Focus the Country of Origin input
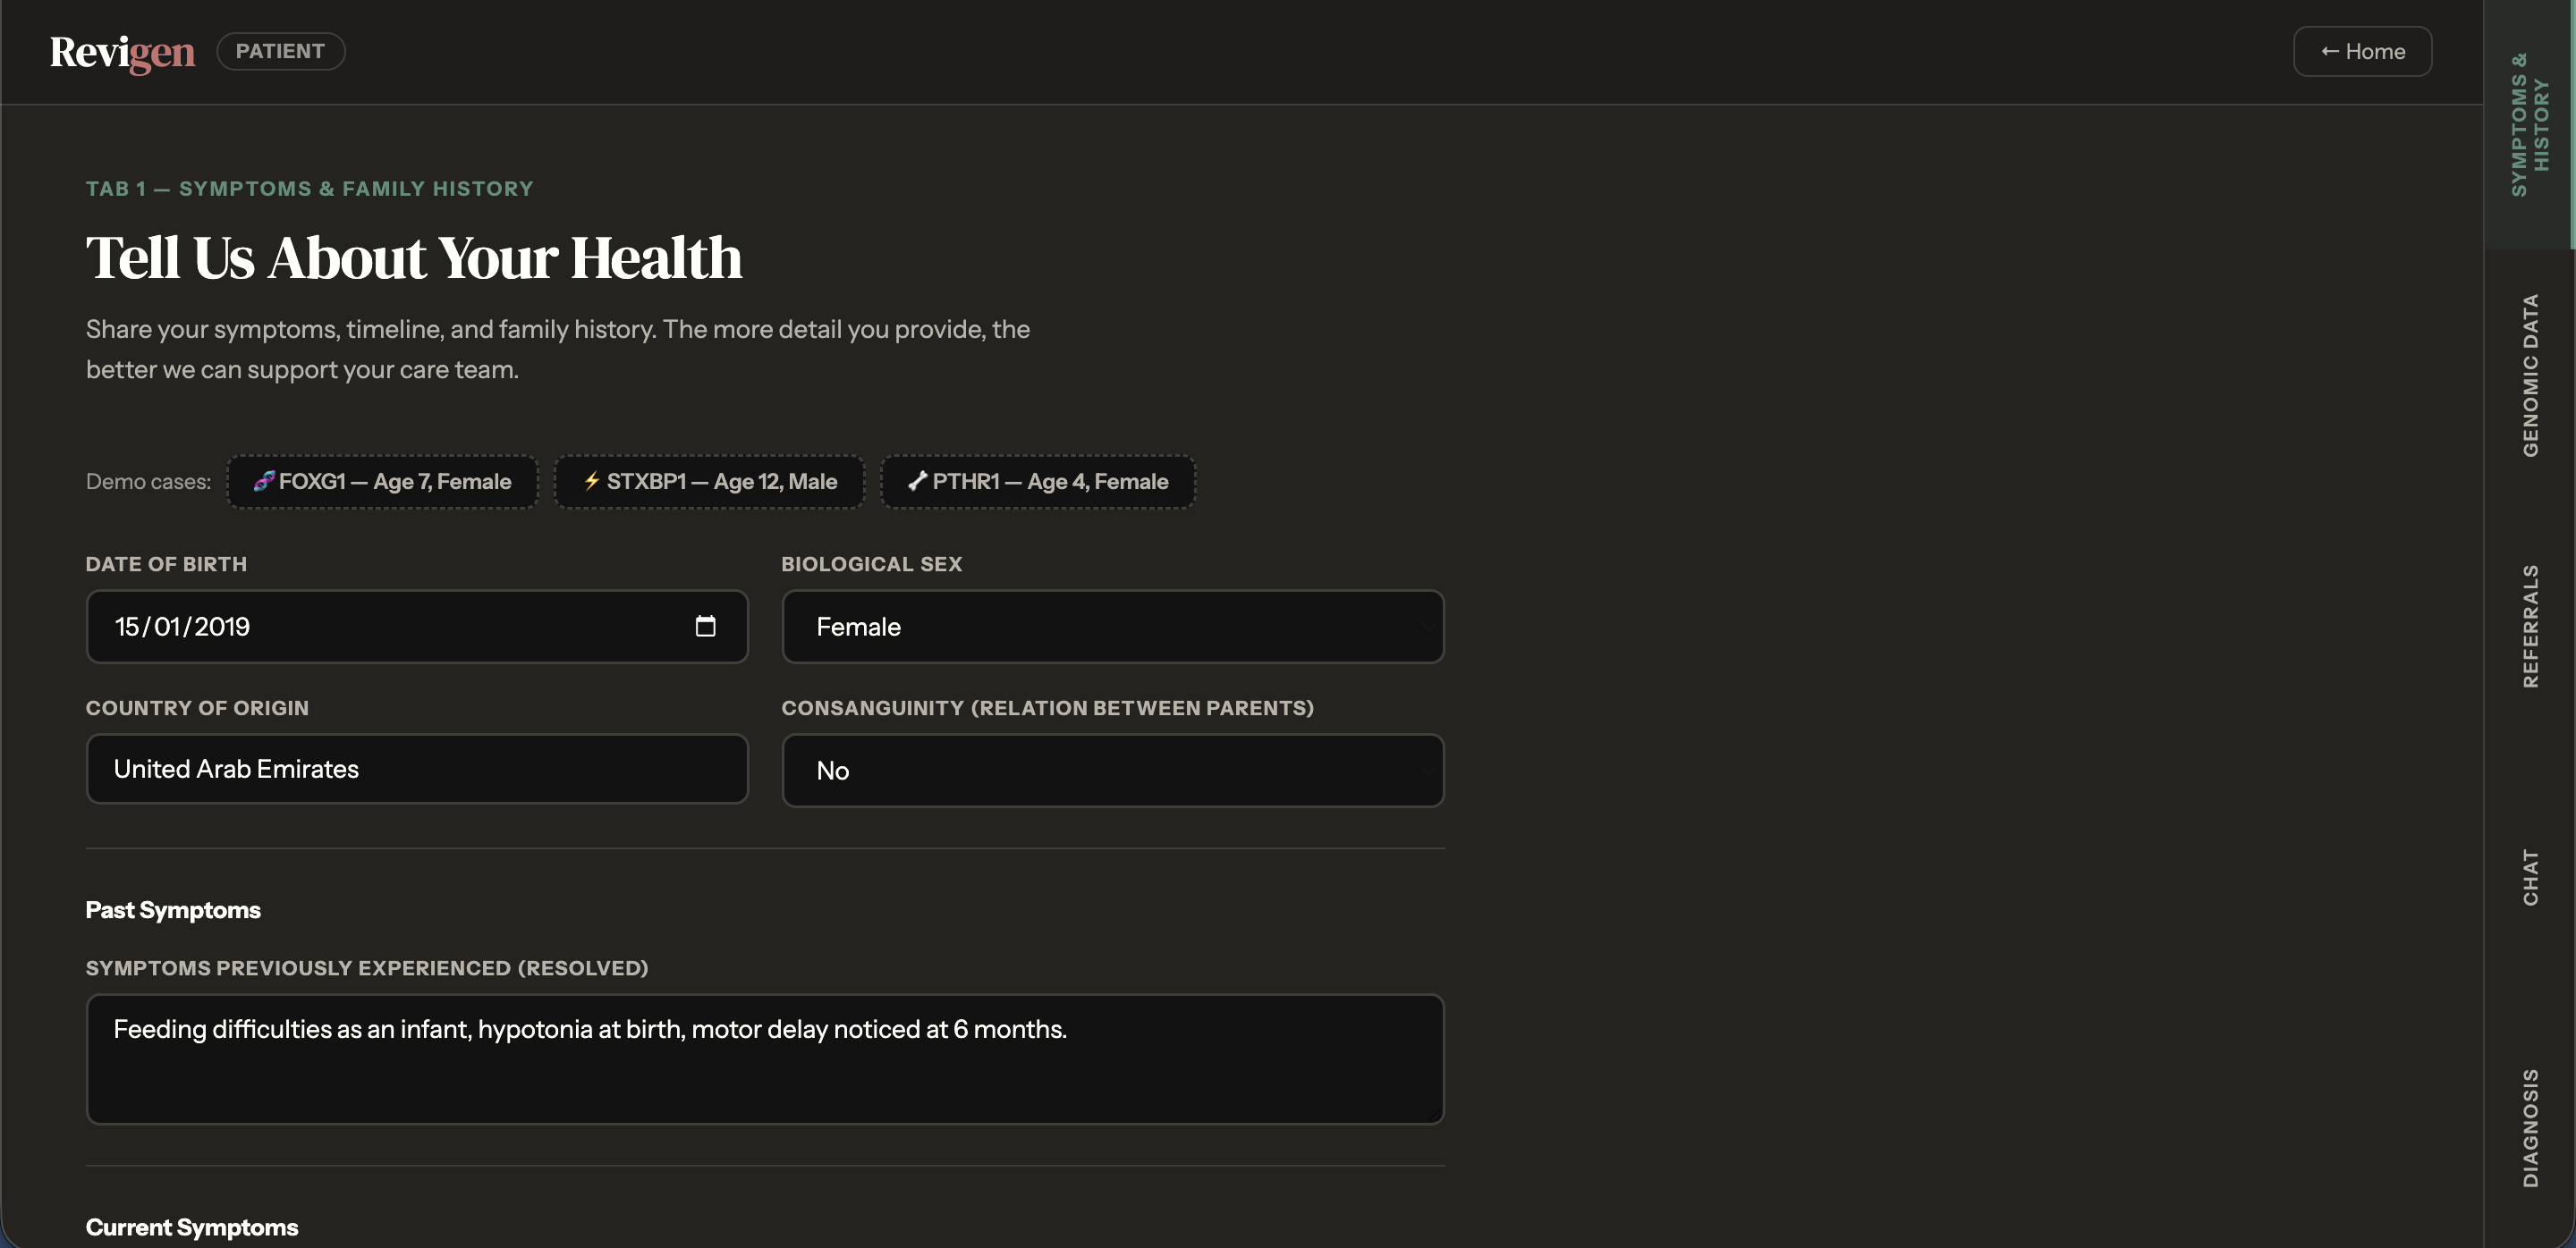Screen dimensions: 2576x1248 [x=417, y=770]
